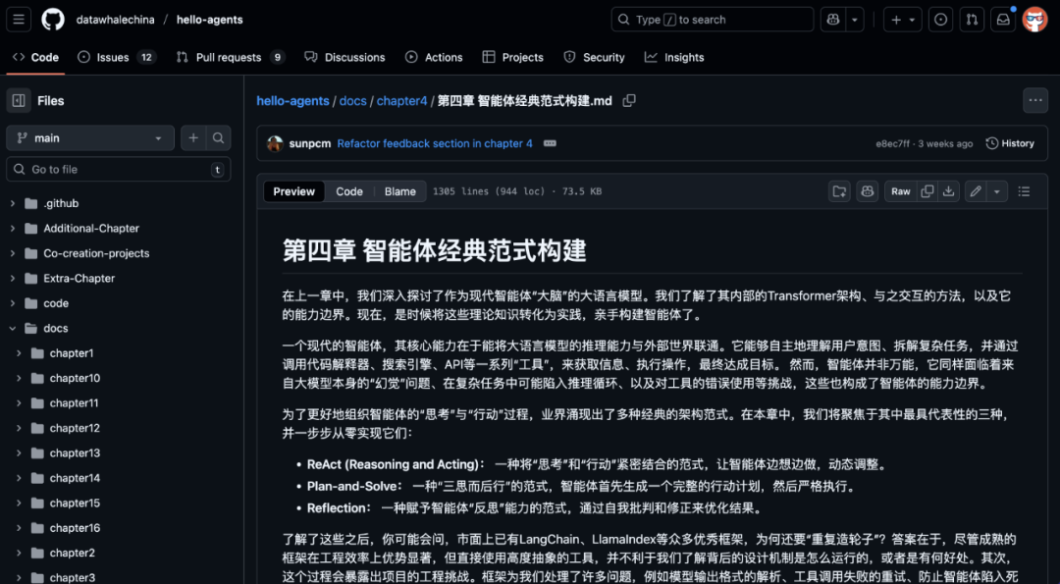1060x584 pixels.
Task: Open the Discussions tab
Action: [344, 57]
